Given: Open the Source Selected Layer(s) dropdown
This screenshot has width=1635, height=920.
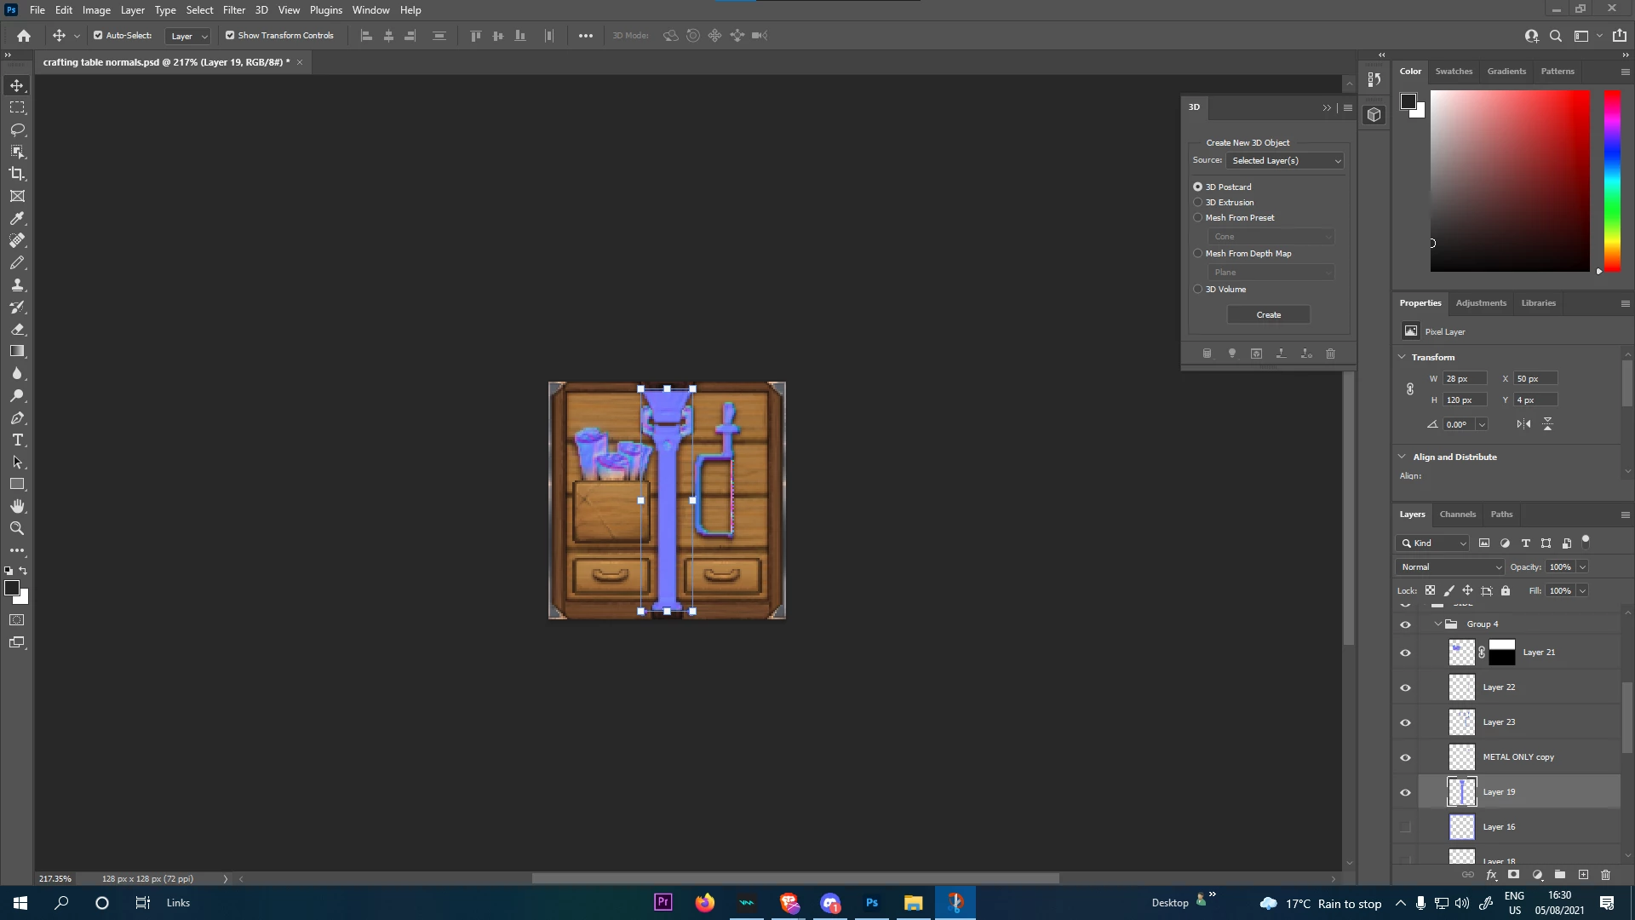Looking at the screenshot, I should click(x=1286, y=161).
